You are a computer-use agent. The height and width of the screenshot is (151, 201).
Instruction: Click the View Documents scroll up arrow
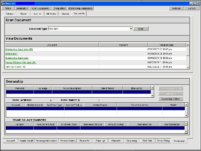188,44
